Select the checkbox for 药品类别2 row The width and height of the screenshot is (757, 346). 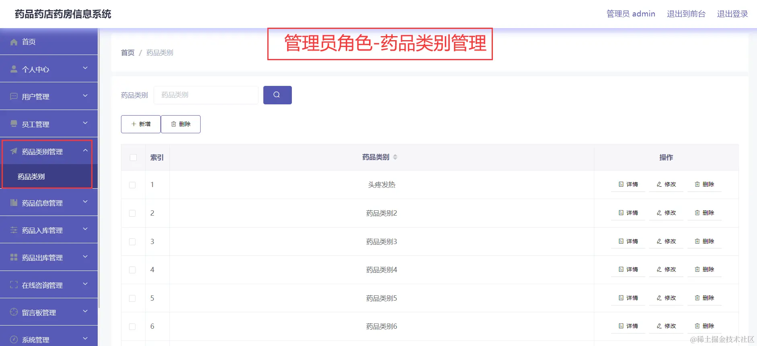pos(132,214)
